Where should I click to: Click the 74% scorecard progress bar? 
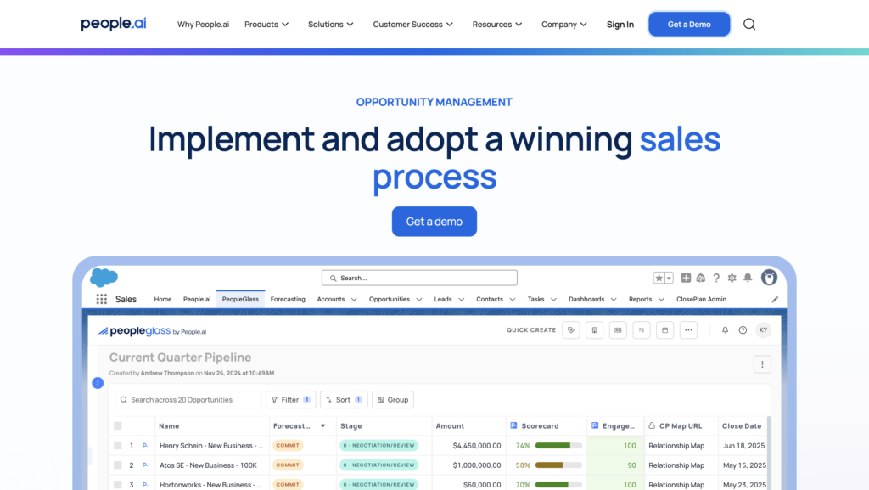(558, 446)
